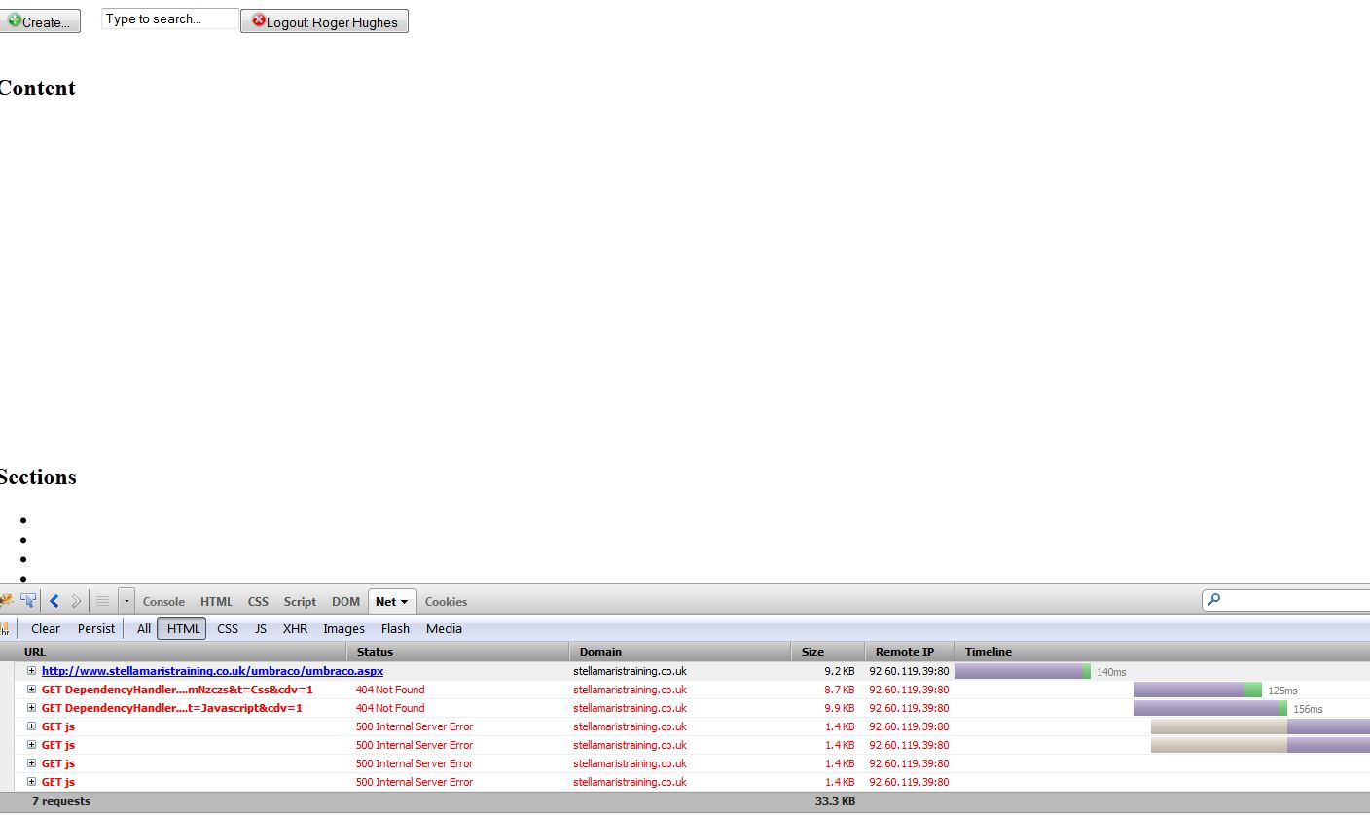Expand the first GET js request
This screenshot has height=815, width=1370.
31,726
